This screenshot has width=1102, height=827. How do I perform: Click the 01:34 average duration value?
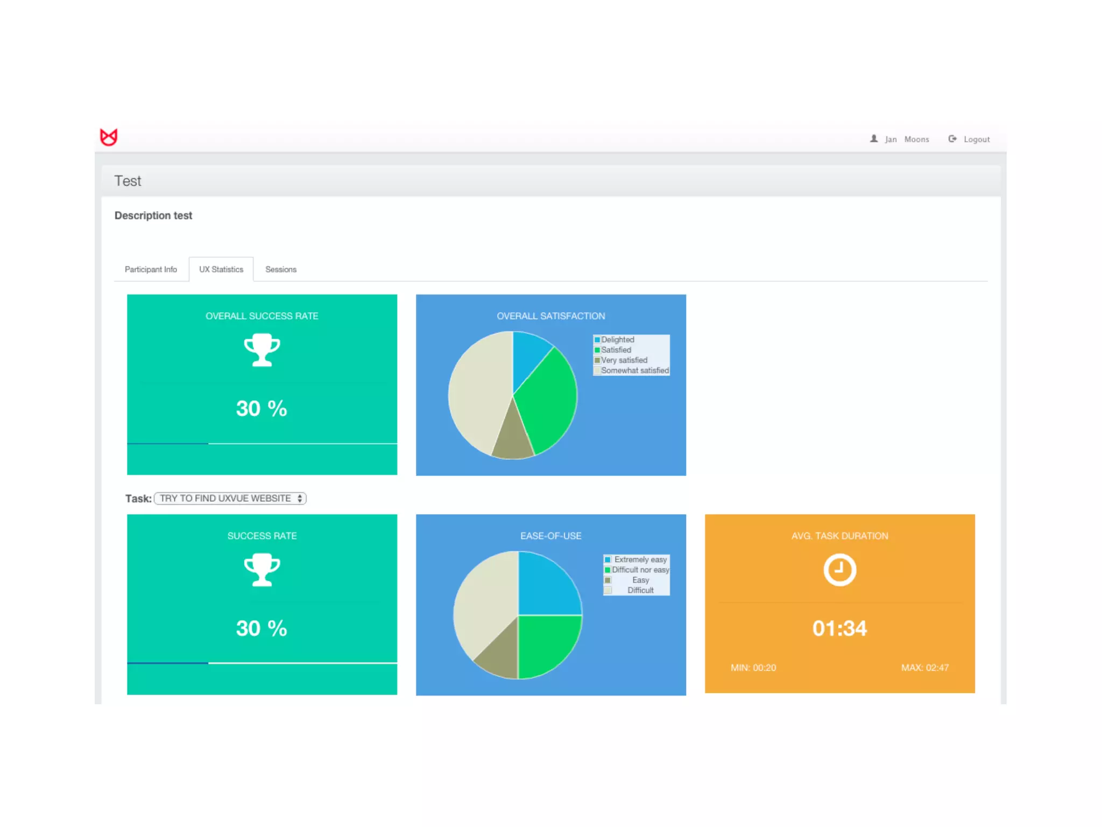[839, 628]
